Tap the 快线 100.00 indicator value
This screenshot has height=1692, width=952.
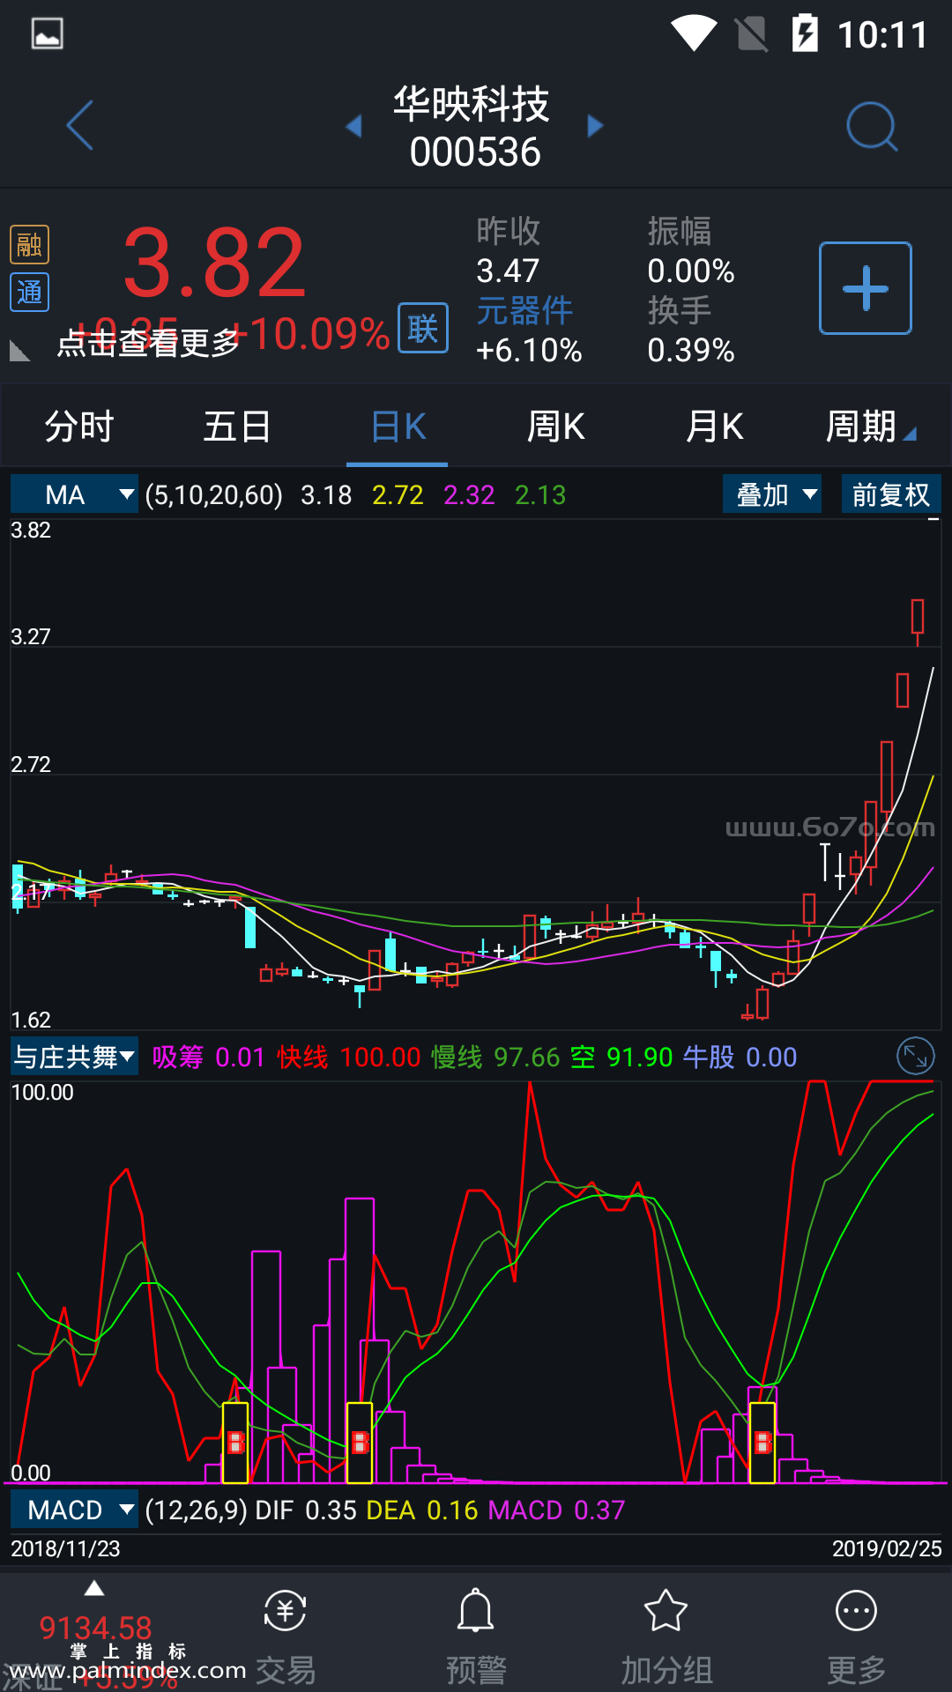point(349,1057)
